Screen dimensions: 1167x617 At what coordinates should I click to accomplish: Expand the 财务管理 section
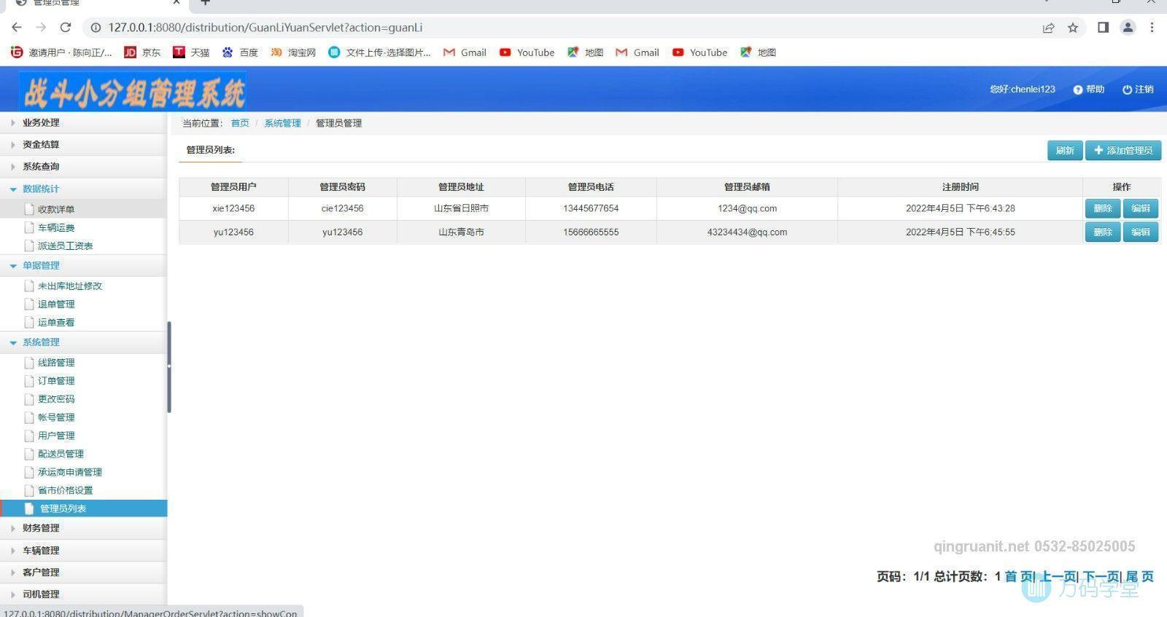(x=83, y=528)
